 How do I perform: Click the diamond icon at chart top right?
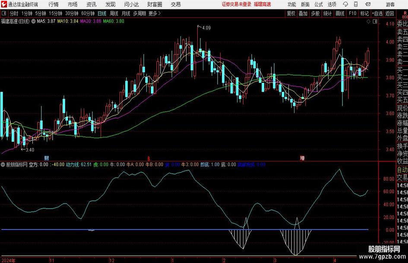[x=368, y=22]
